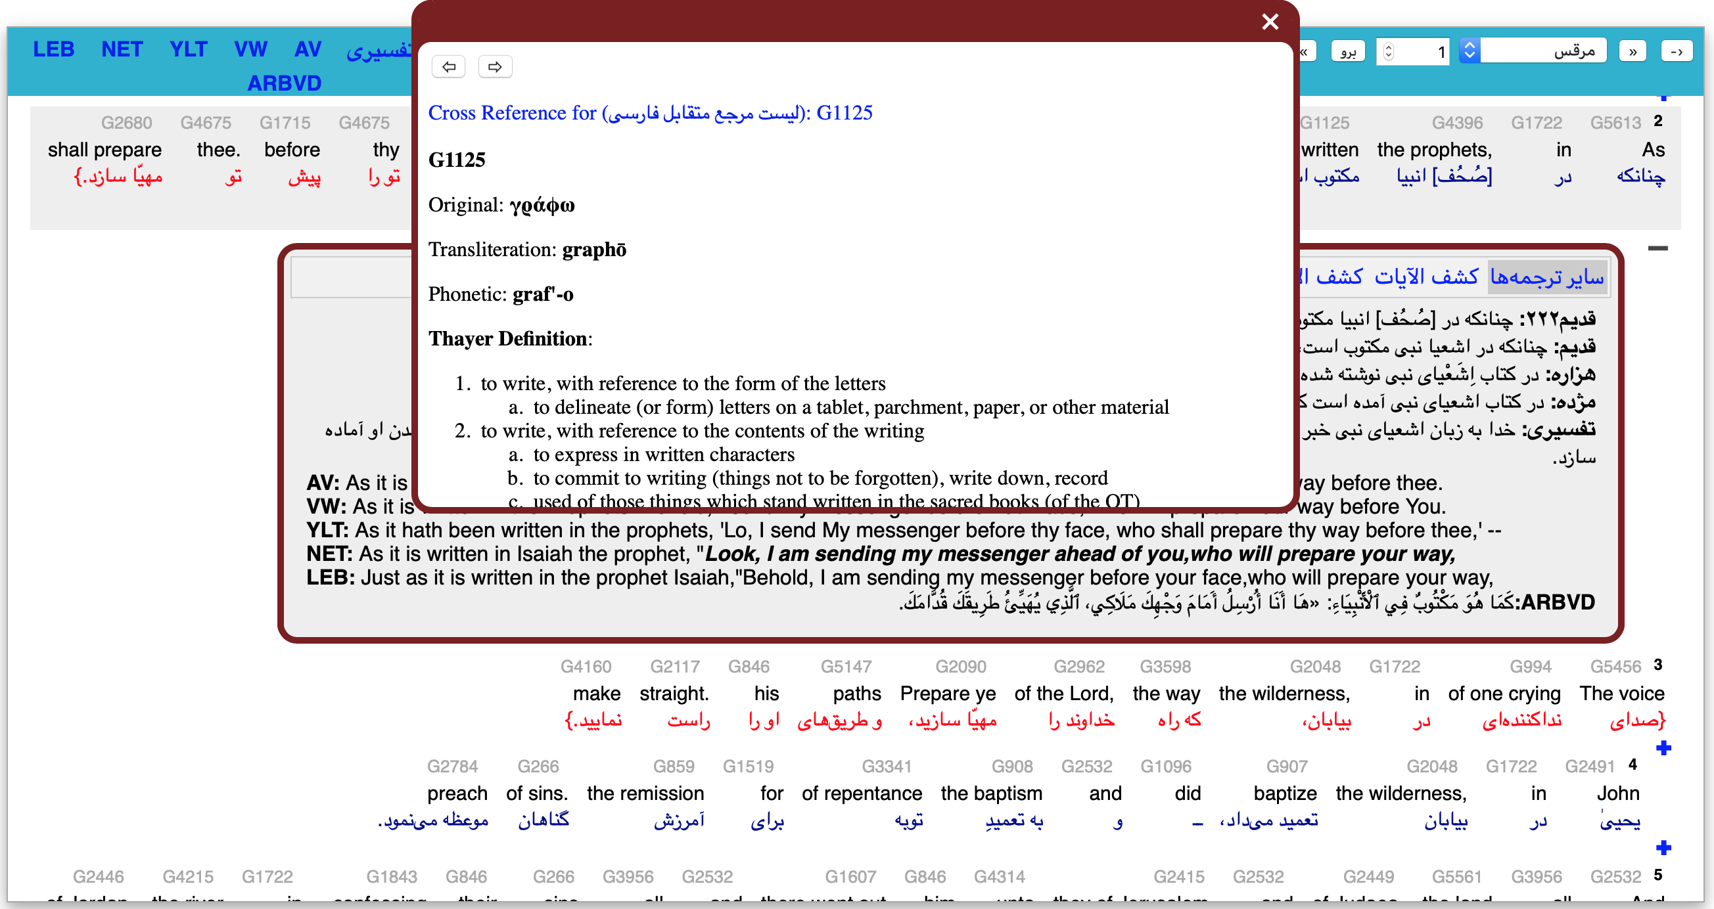Click Strong's number G1843 in verse 5
Viewport: 1714px width, 909px height.
(392, 877)
